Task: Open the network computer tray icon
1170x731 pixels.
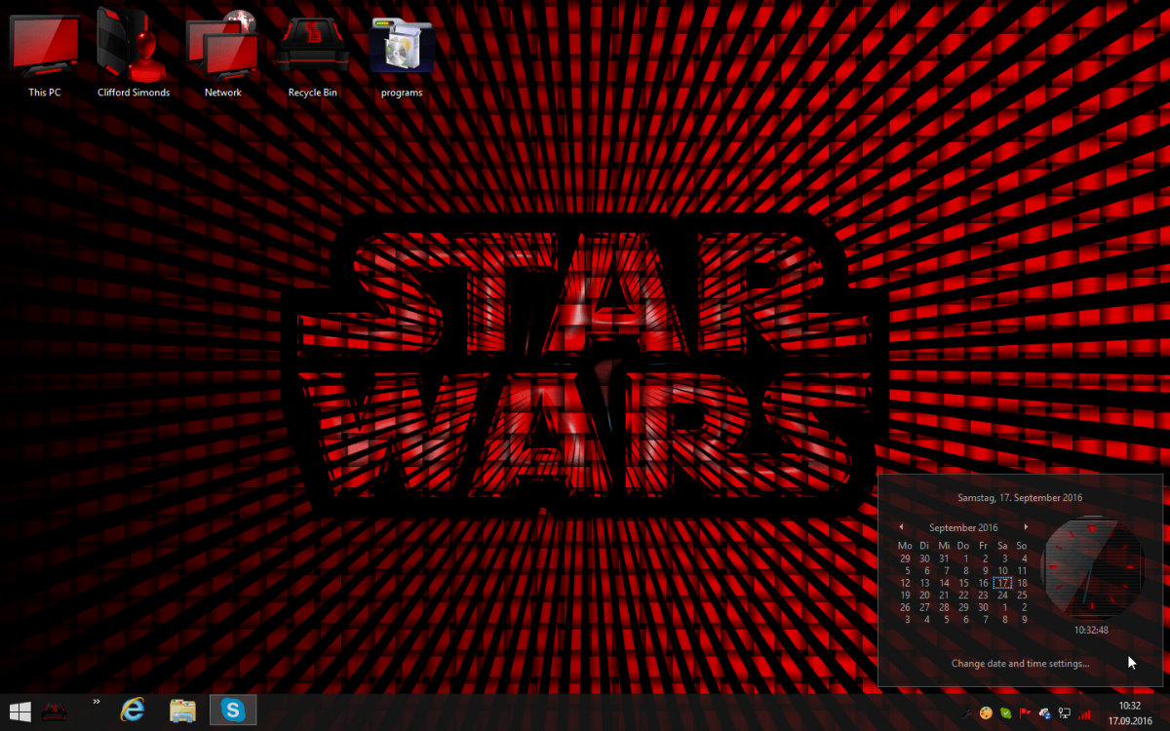Action: click(x=1065, y=713)
